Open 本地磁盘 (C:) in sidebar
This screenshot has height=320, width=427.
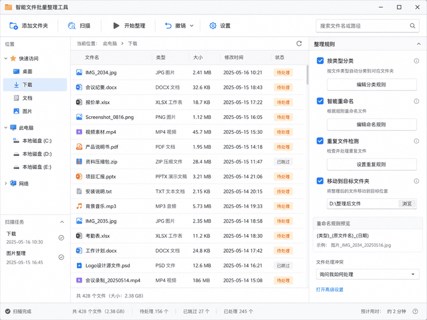tap(35, 141)
